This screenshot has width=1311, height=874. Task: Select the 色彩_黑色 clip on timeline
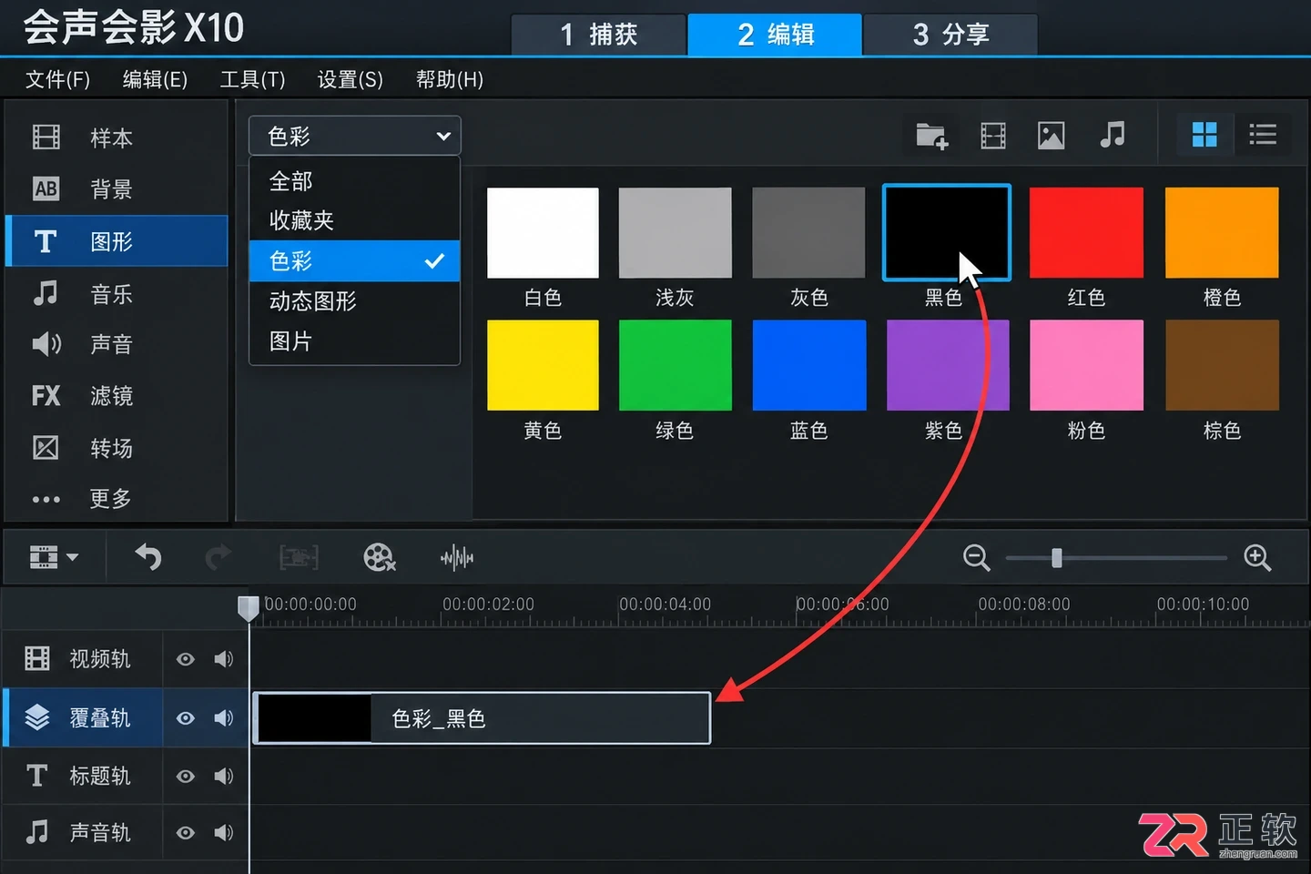click(482, 718)
